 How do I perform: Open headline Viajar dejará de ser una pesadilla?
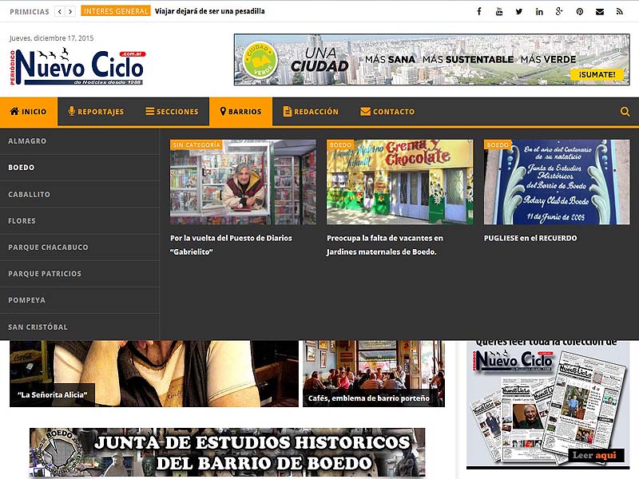[x=209, y=11]
